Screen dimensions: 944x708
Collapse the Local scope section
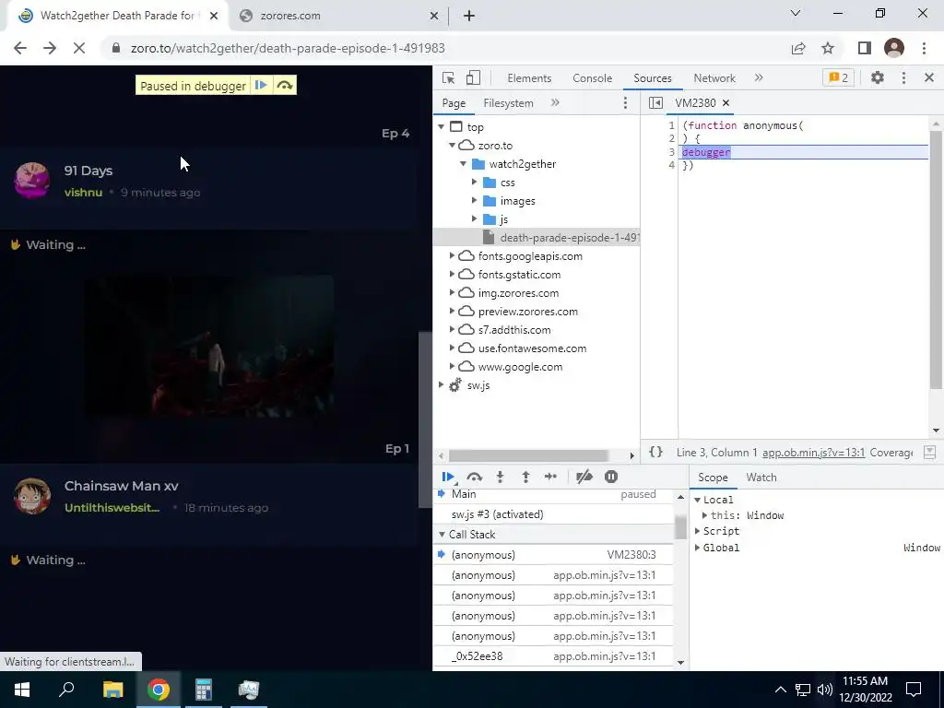[698, 500]
